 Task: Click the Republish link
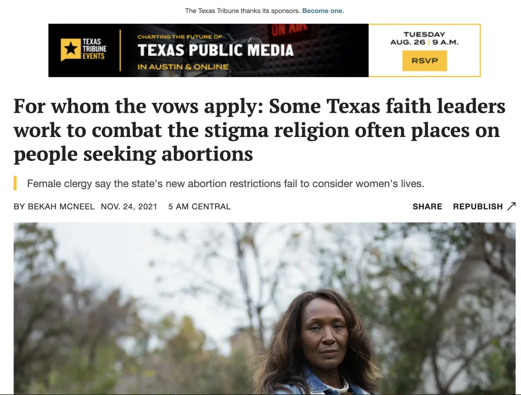point(478,207)
